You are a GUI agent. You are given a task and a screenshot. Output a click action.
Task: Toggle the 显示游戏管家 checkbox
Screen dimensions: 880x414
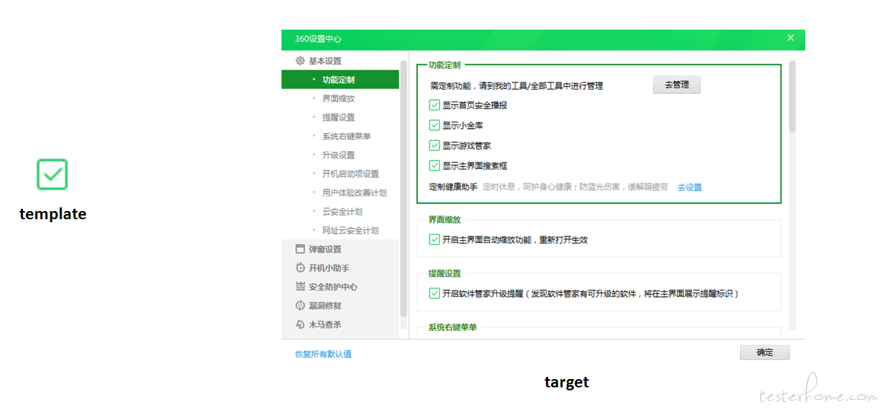(434, 145)
